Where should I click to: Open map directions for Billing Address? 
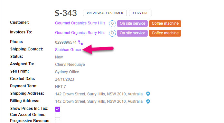[x=148, y=101]
